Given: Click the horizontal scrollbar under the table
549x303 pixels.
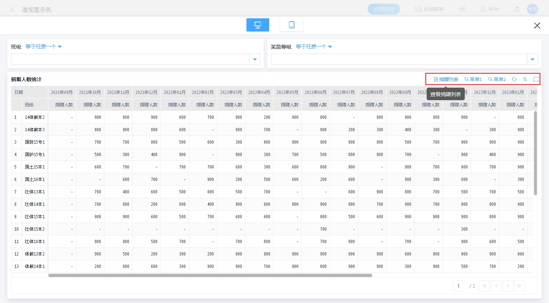Looking at the screenshot, I should pyautogui.click(x=210, y=275).
